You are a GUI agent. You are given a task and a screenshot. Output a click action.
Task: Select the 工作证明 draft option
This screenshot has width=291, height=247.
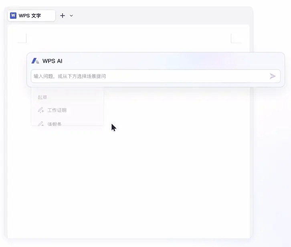pos(67,110)
